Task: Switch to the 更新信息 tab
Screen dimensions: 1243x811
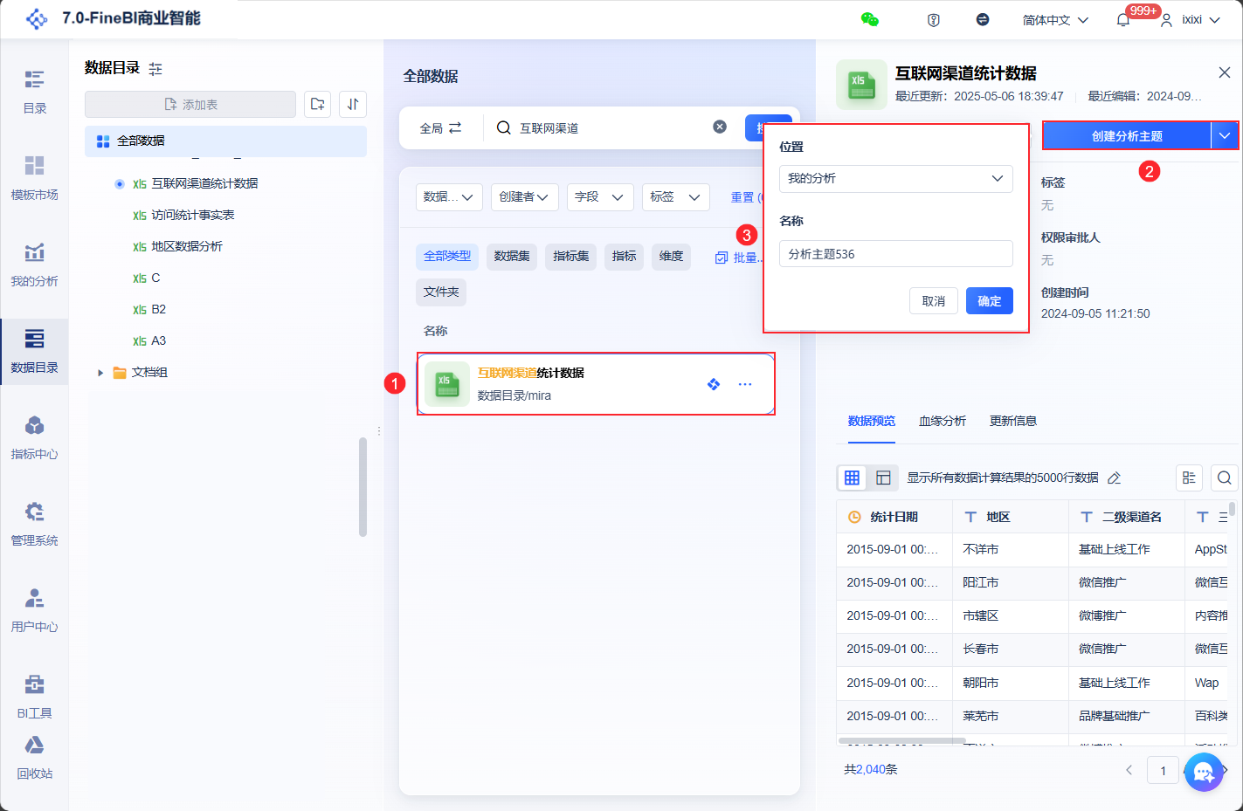Action: point(1013,421)
